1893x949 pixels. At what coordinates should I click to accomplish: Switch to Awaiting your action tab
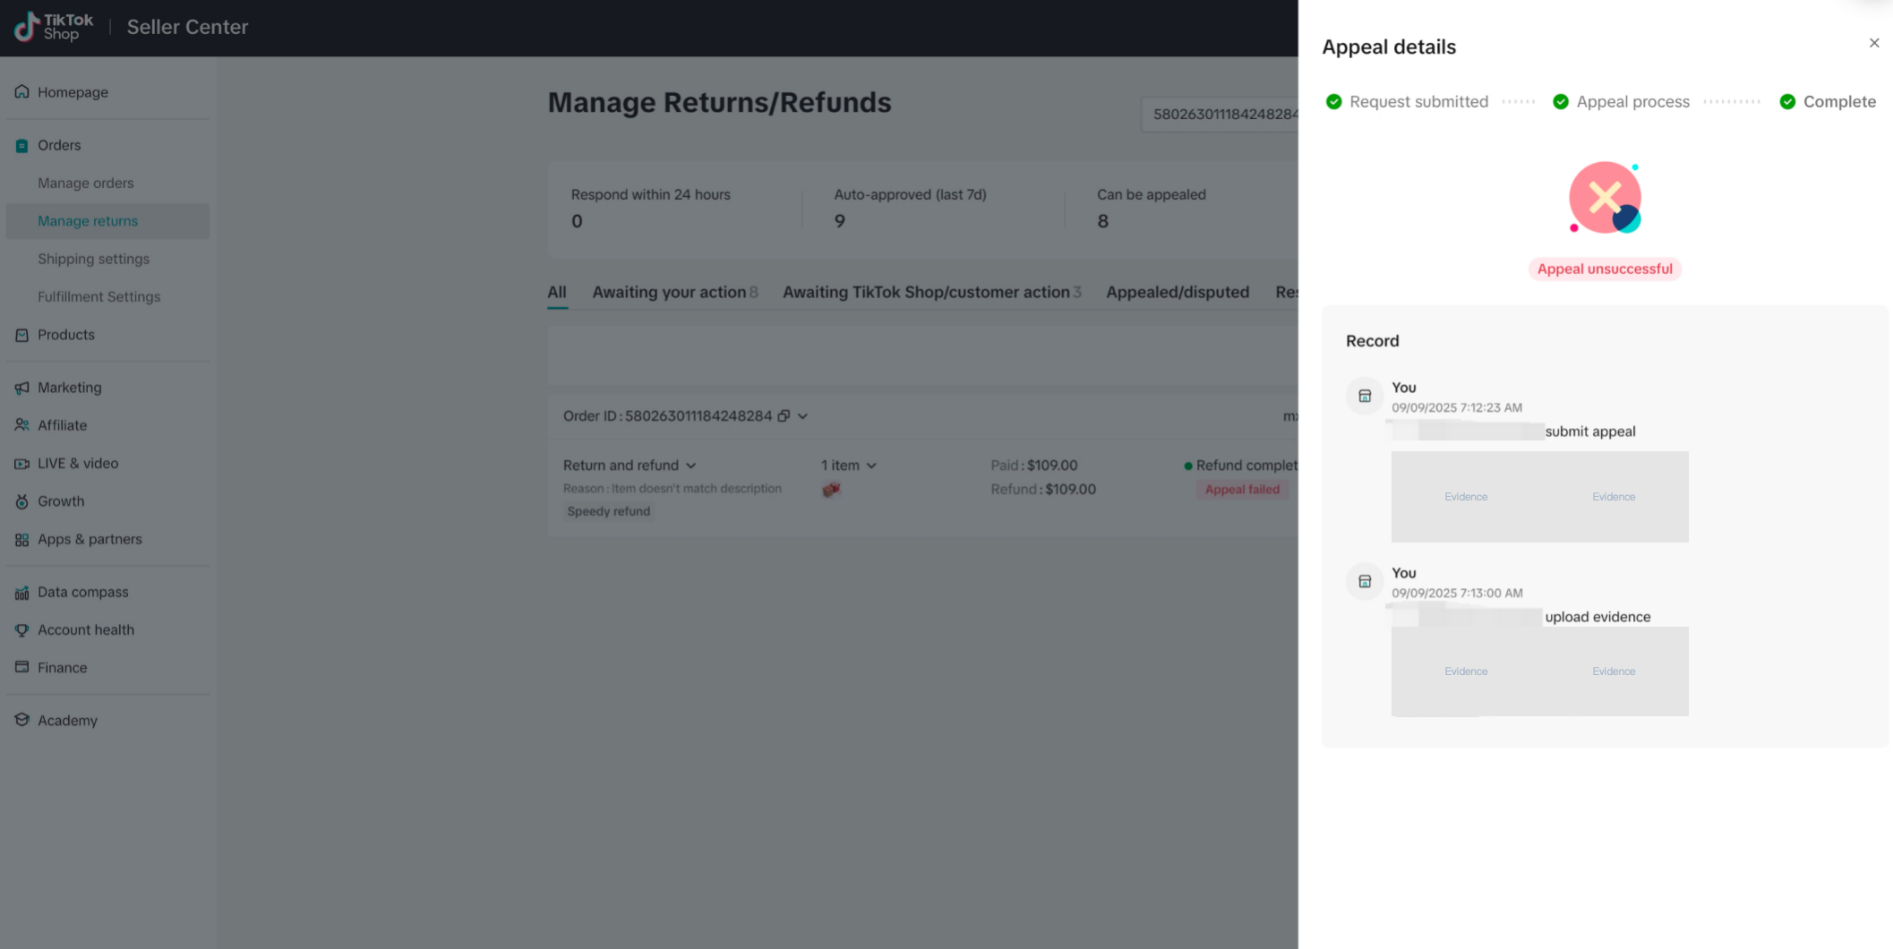[x=669, y=292]
